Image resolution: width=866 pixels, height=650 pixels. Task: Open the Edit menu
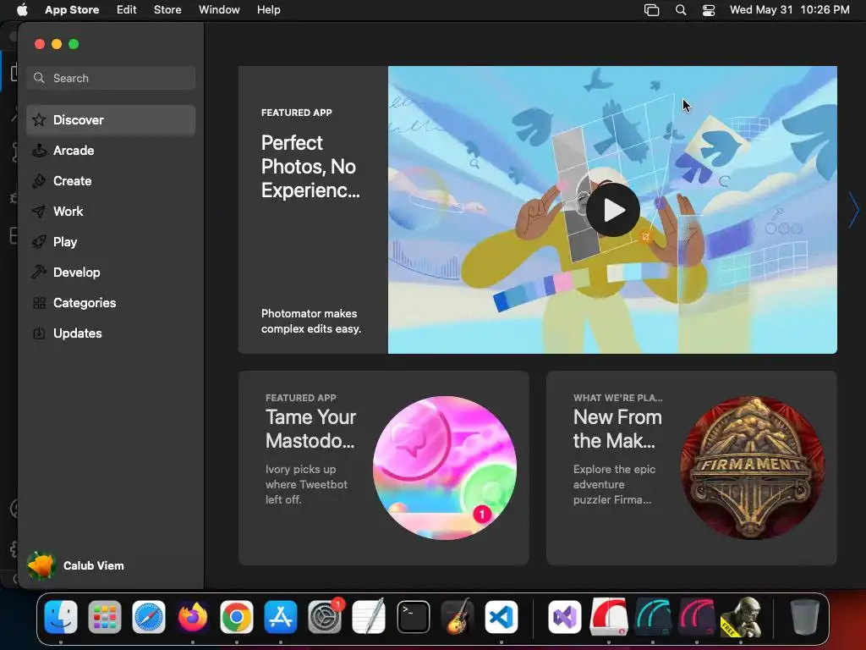(x=127, y=10)
